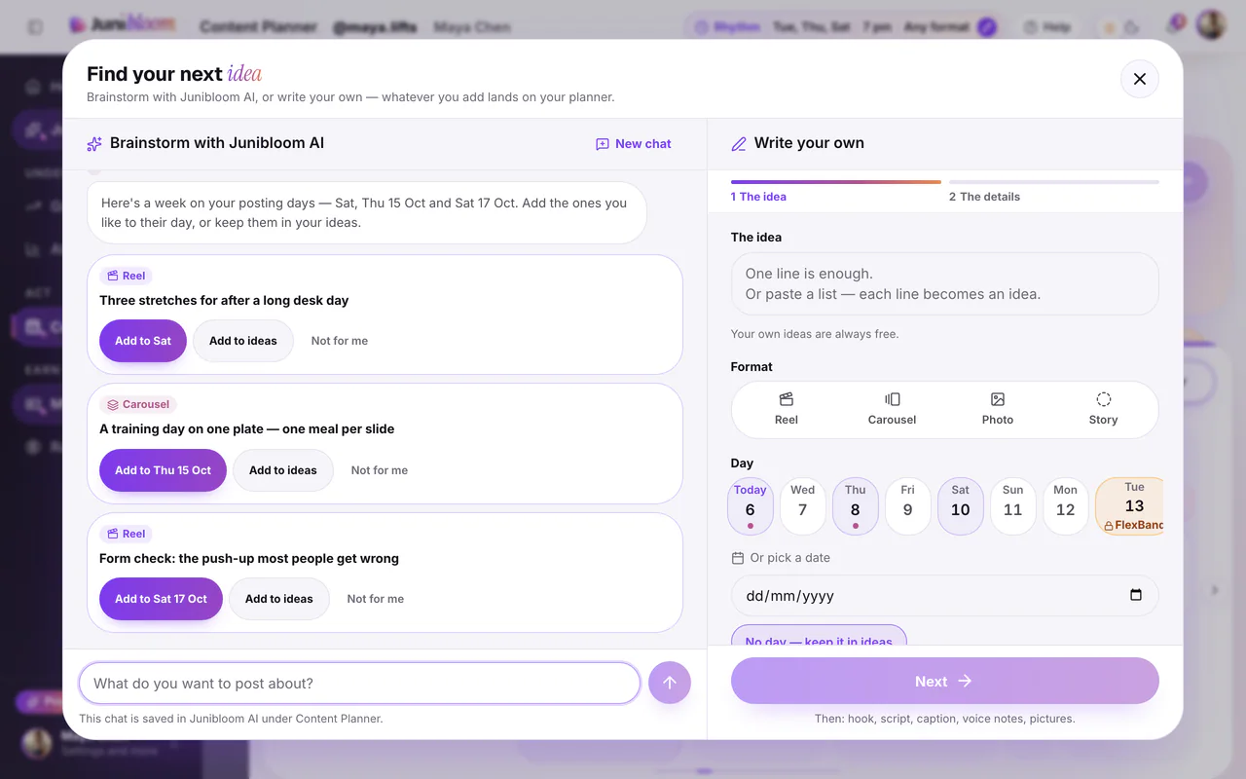The width and height of the screenshot is (1246, 779).
Task: Select Fri 9 as the posting day
Action: click(x=908, y=506)
